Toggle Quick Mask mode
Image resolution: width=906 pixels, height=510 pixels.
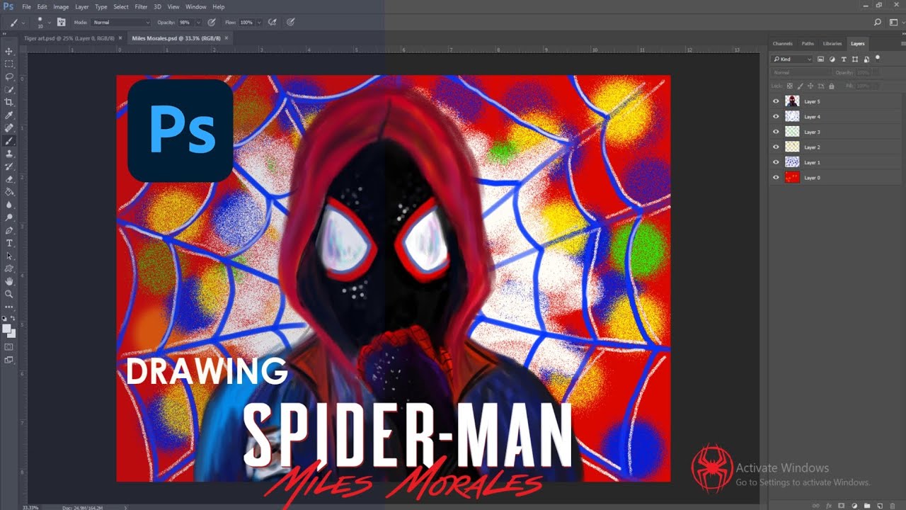(9, 347)
